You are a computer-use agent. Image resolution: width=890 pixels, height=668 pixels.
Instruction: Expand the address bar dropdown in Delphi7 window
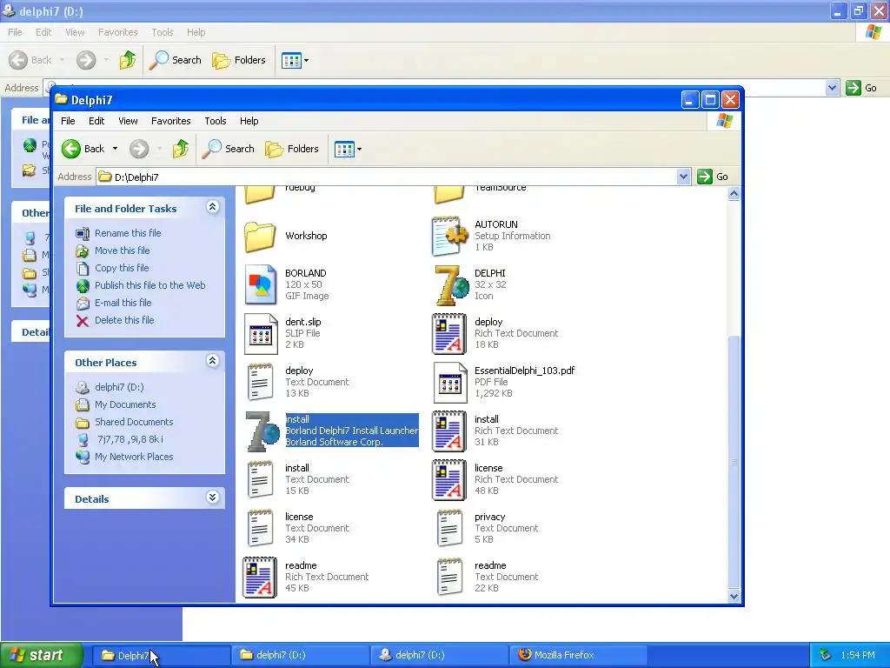coord(683,177)
